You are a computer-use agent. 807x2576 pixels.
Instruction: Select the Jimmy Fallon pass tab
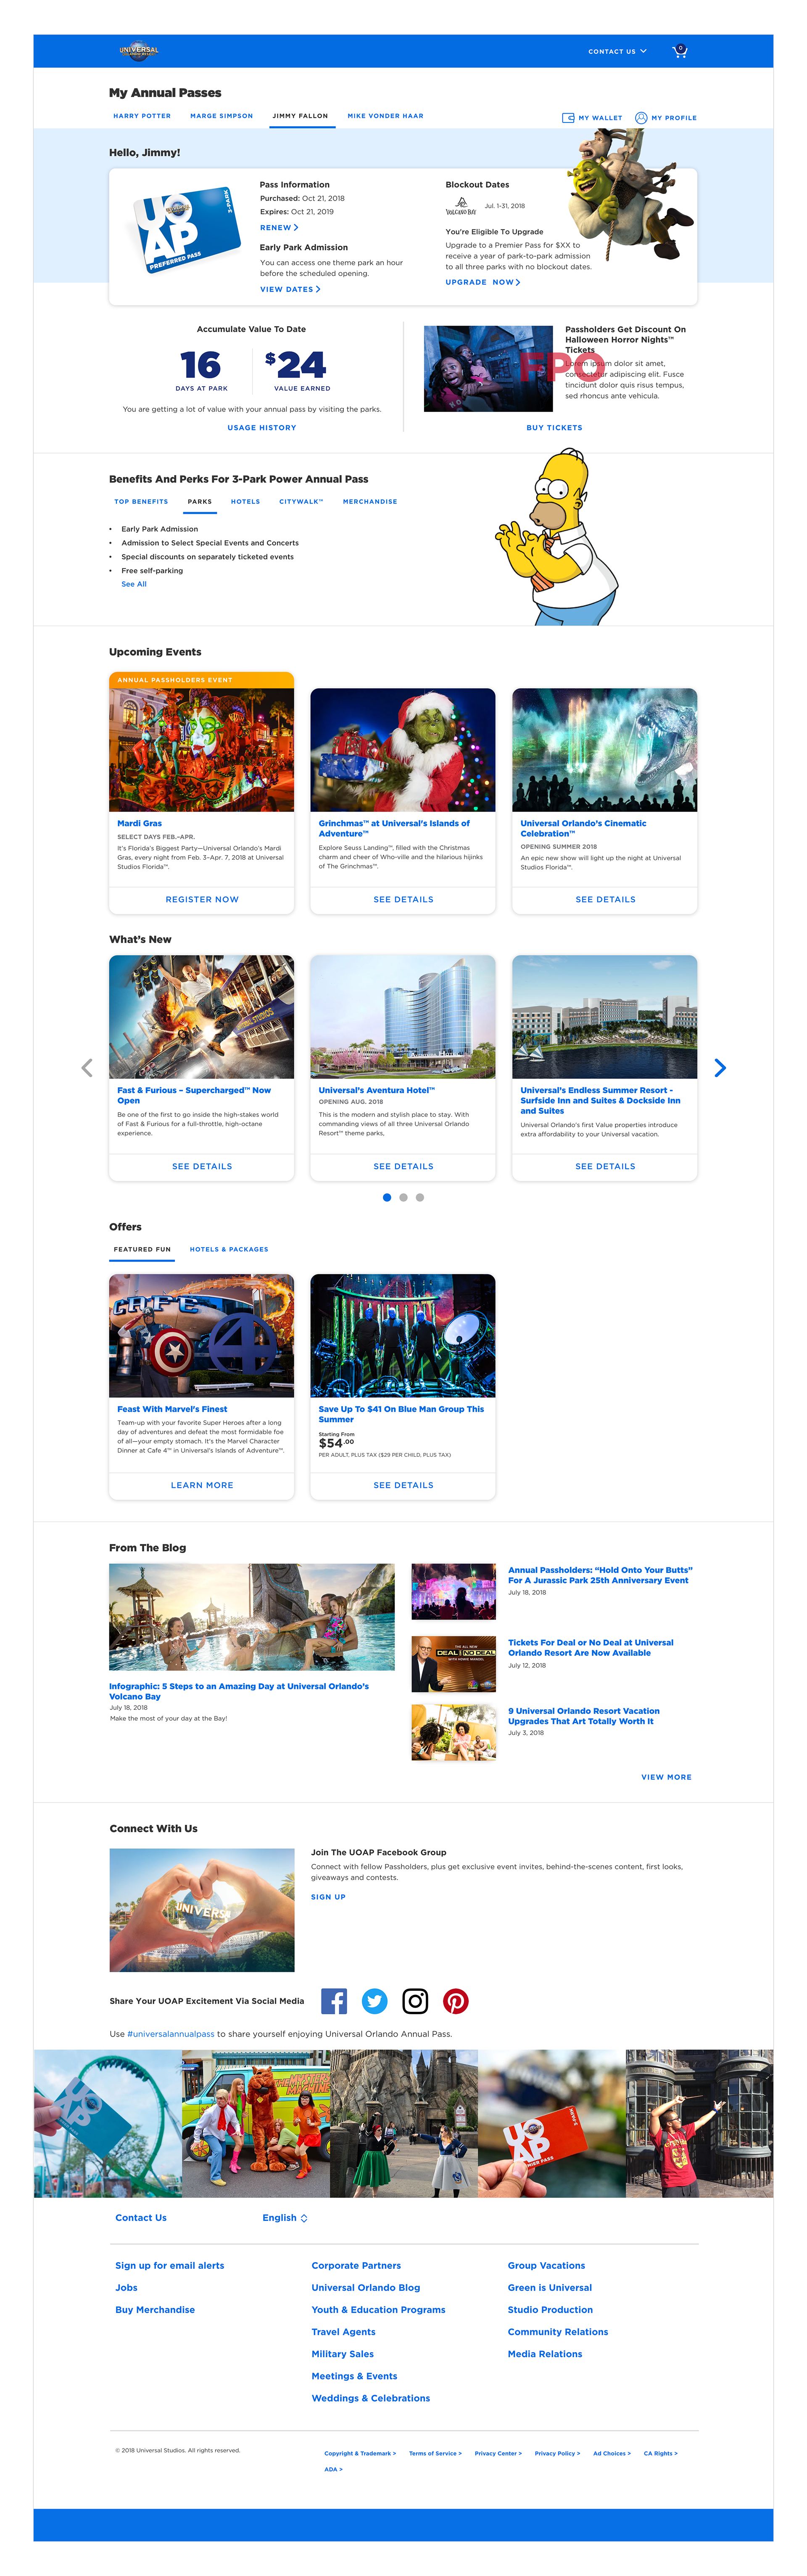pos(300,116)
